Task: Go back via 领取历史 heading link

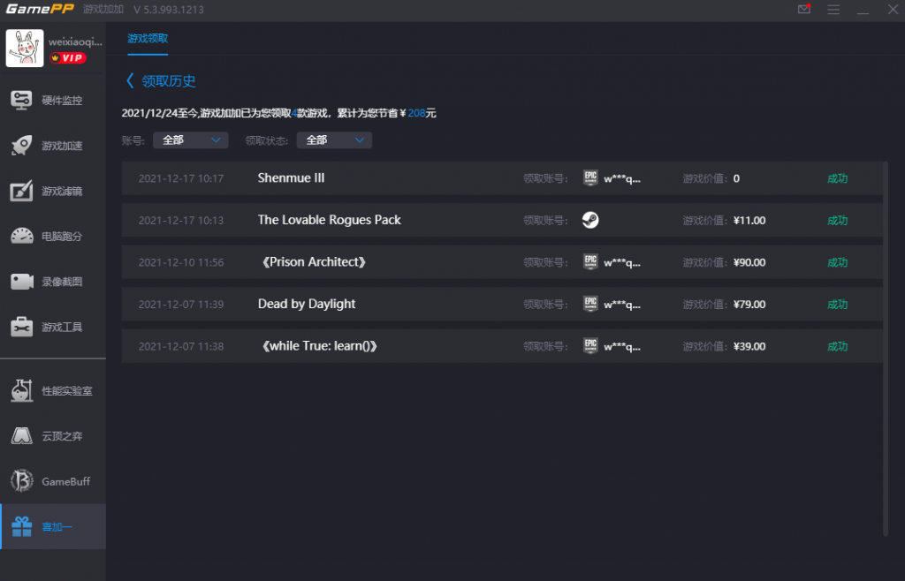Action: click(169, 80)
